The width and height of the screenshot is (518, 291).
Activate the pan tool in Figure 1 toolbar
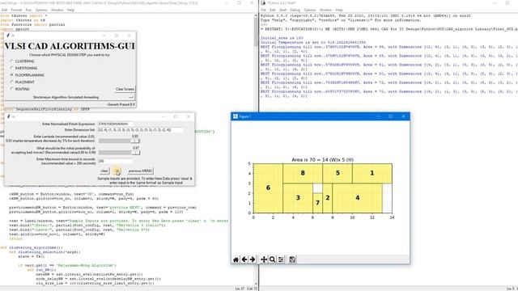pos(264,259)
